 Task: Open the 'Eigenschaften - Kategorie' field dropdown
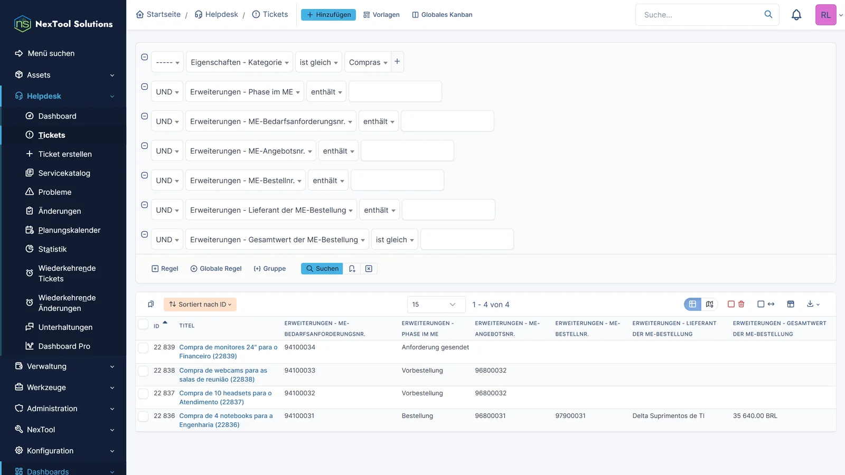(x=239, y=62)
